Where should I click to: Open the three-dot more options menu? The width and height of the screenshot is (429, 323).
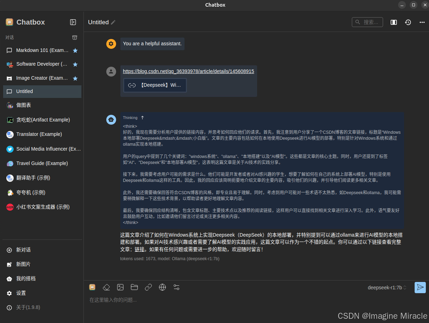pyautogui.click(x=422, y=22)
